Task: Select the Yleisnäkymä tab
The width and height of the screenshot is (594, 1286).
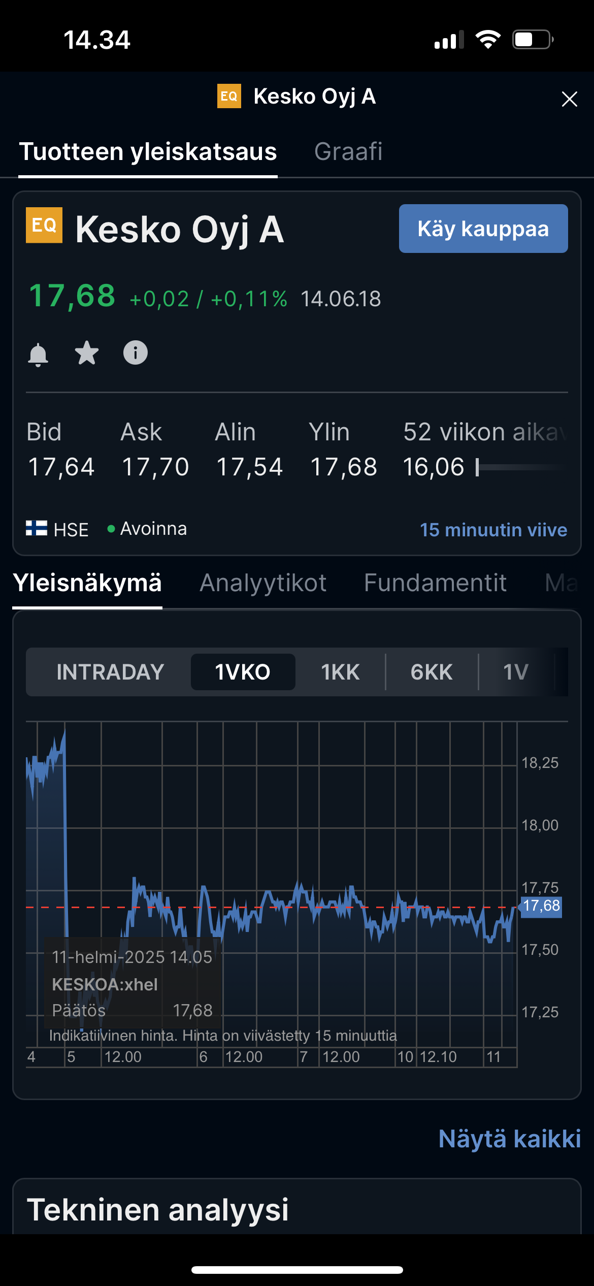Action: click(87, 583)
